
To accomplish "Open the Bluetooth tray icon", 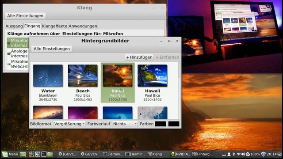I will 233,154.
